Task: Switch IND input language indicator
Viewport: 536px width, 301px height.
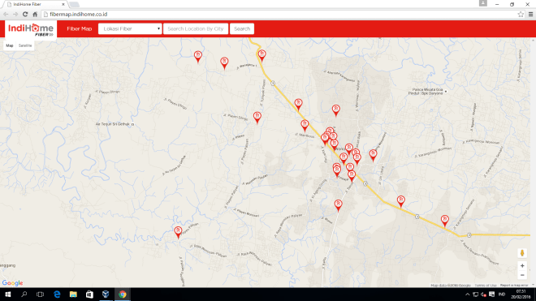Action: point(502,295)
